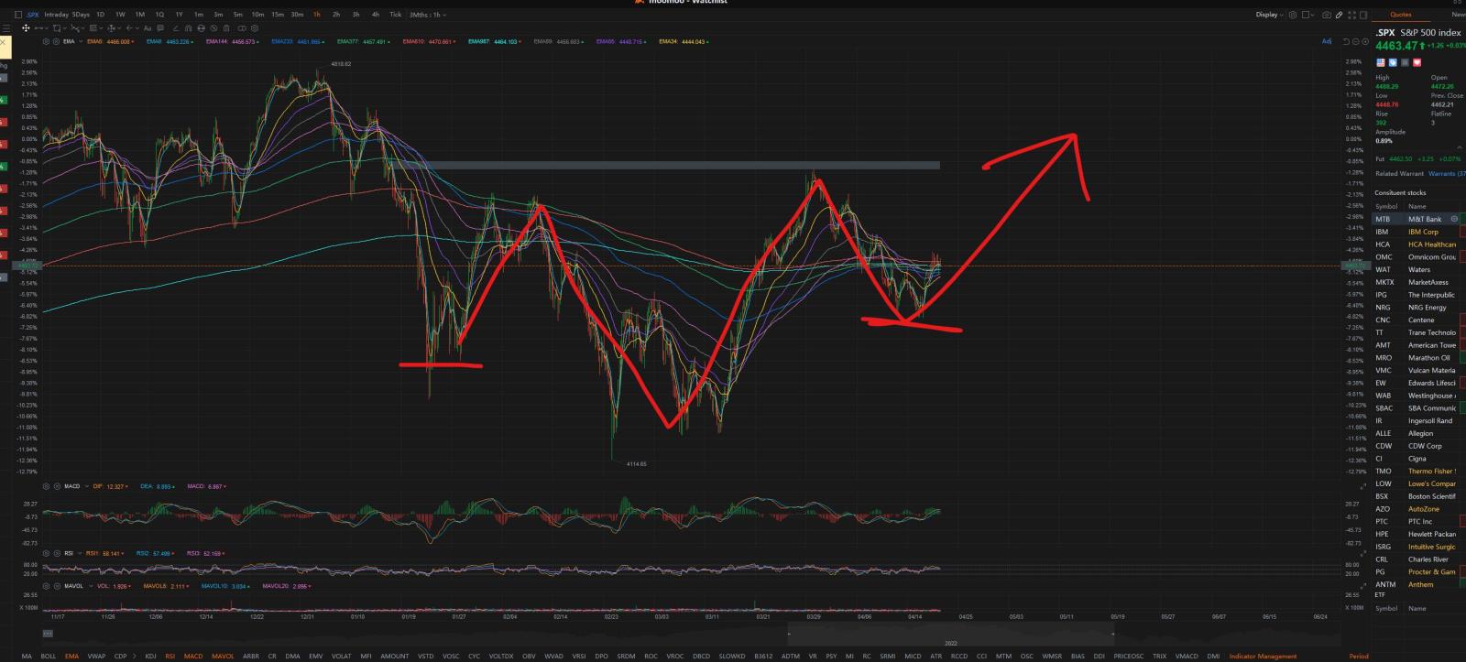Expand more main indicators arrow after CDP
Viewport: 1466px width, 662px height.
click(135, 657)
